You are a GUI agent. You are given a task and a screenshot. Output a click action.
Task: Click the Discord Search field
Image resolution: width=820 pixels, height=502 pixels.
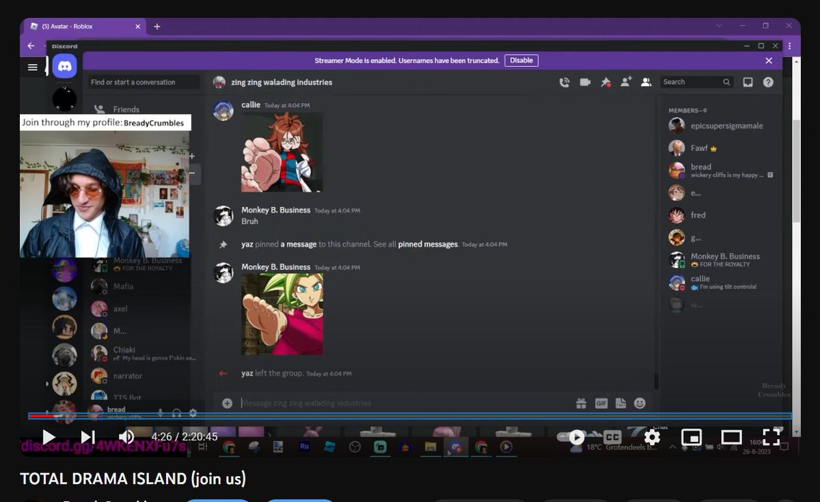pos(697,82)
